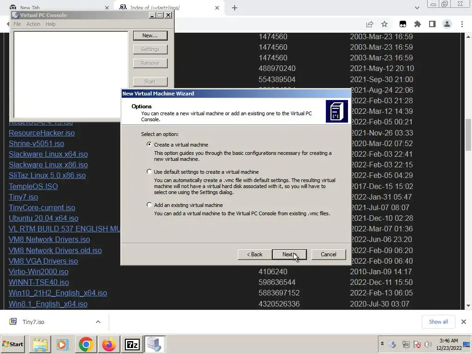Screen dimensions: 472x354
Task: Go Back in the wizard
Action: point(254,254)
